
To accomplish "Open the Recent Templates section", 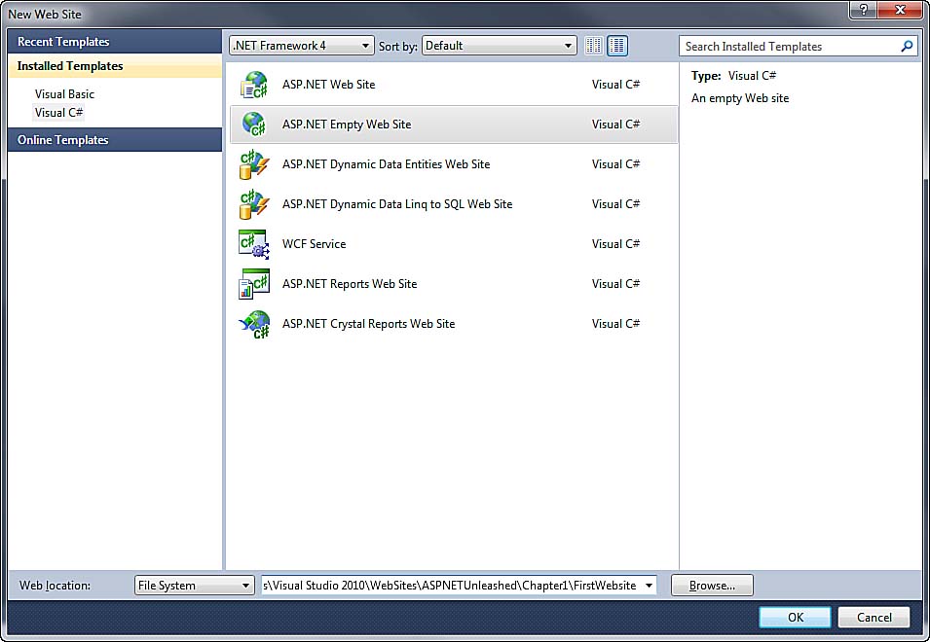I will pos(115,42).
